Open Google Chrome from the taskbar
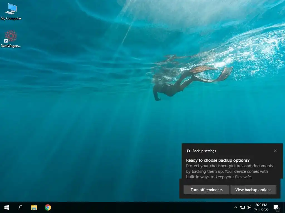 tap(48, 207)
